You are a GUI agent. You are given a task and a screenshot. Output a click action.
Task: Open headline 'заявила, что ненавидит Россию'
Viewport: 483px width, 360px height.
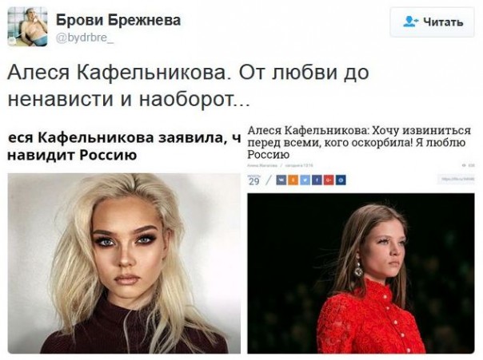coord(124,146)
